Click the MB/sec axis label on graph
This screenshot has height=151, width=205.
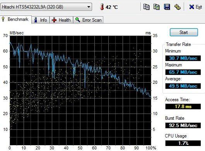(17, 33)
